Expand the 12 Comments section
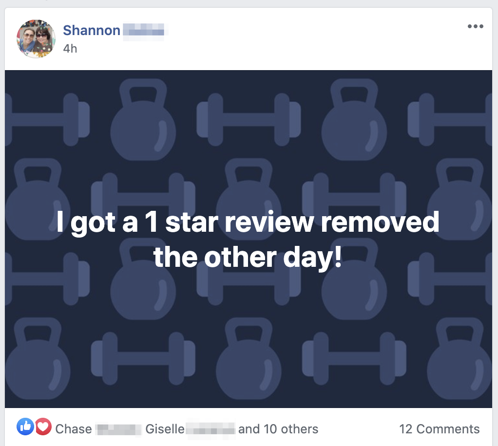 (439, 429)
